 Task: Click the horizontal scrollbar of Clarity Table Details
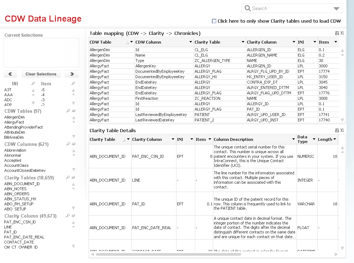(x=169, y=254)
